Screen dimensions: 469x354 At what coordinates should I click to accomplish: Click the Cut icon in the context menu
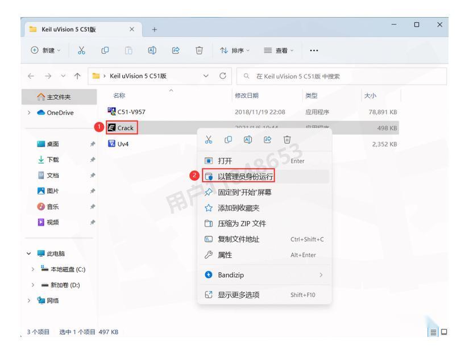point(209,140)
